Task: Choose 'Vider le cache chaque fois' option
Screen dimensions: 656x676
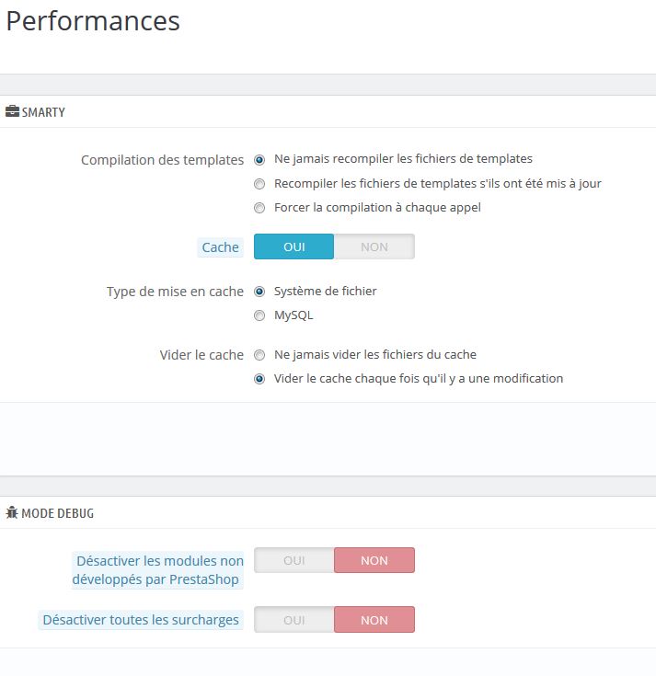Action: [x=259, y=379]
